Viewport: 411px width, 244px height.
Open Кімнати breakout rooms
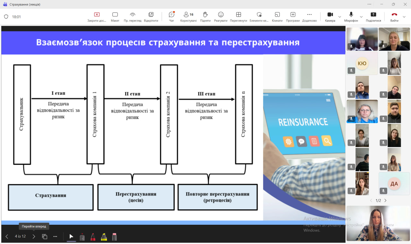click(x=277, y=16)
